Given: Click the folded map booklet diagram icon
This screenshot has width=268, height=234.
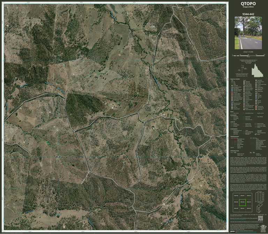Looking at the screenshot, I should coord(259,208).
